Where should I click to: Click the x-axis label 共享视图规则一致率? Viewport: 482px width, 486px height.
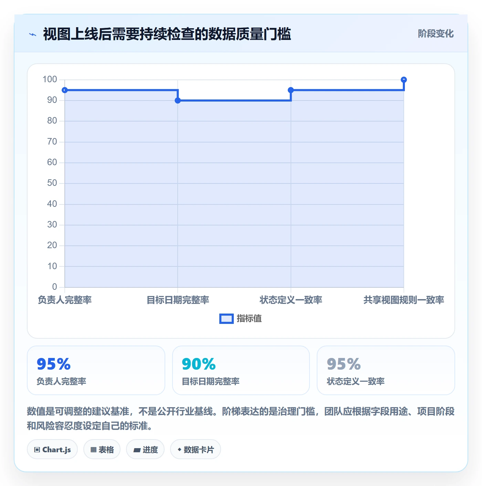404,300
